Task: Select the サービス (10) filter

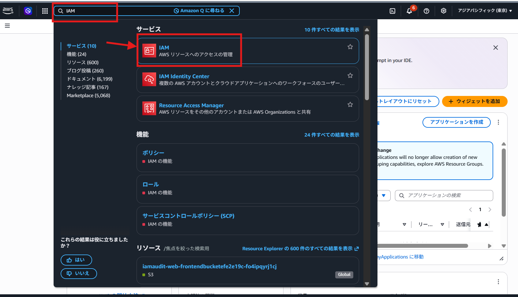Action: click(81, 46)
